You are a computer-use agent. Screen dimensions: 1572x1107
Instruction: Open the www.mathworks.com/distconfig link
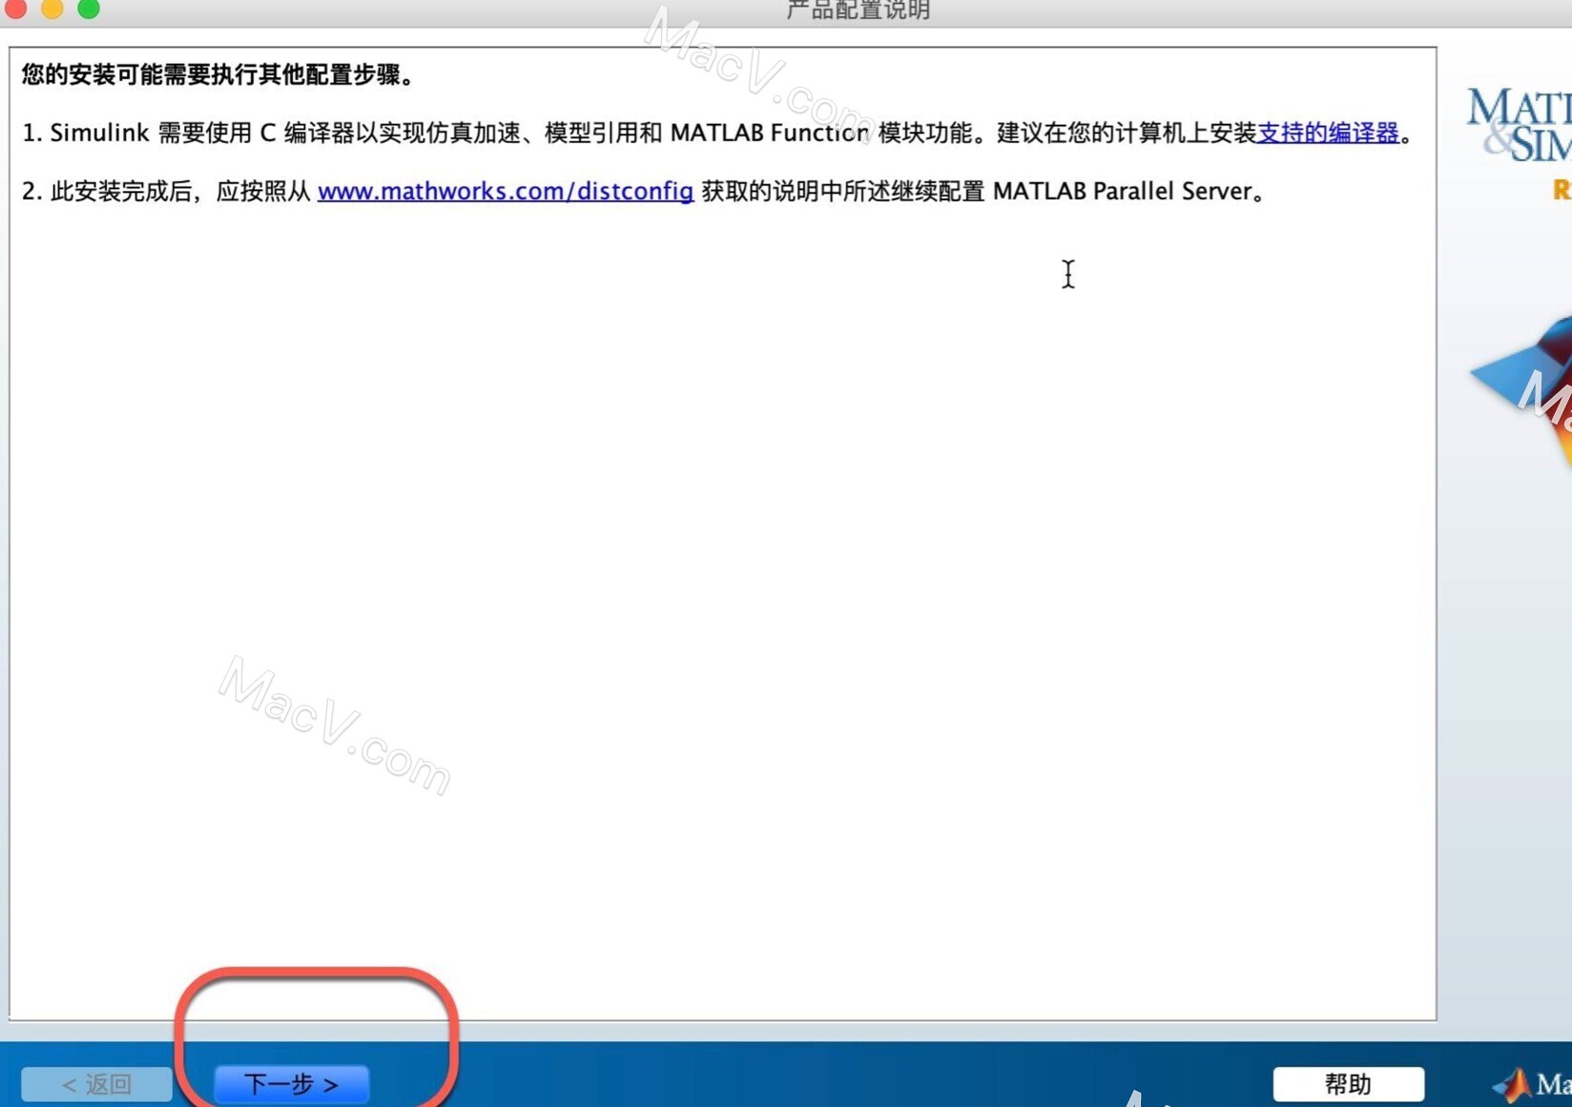click(x=505, y=191)
